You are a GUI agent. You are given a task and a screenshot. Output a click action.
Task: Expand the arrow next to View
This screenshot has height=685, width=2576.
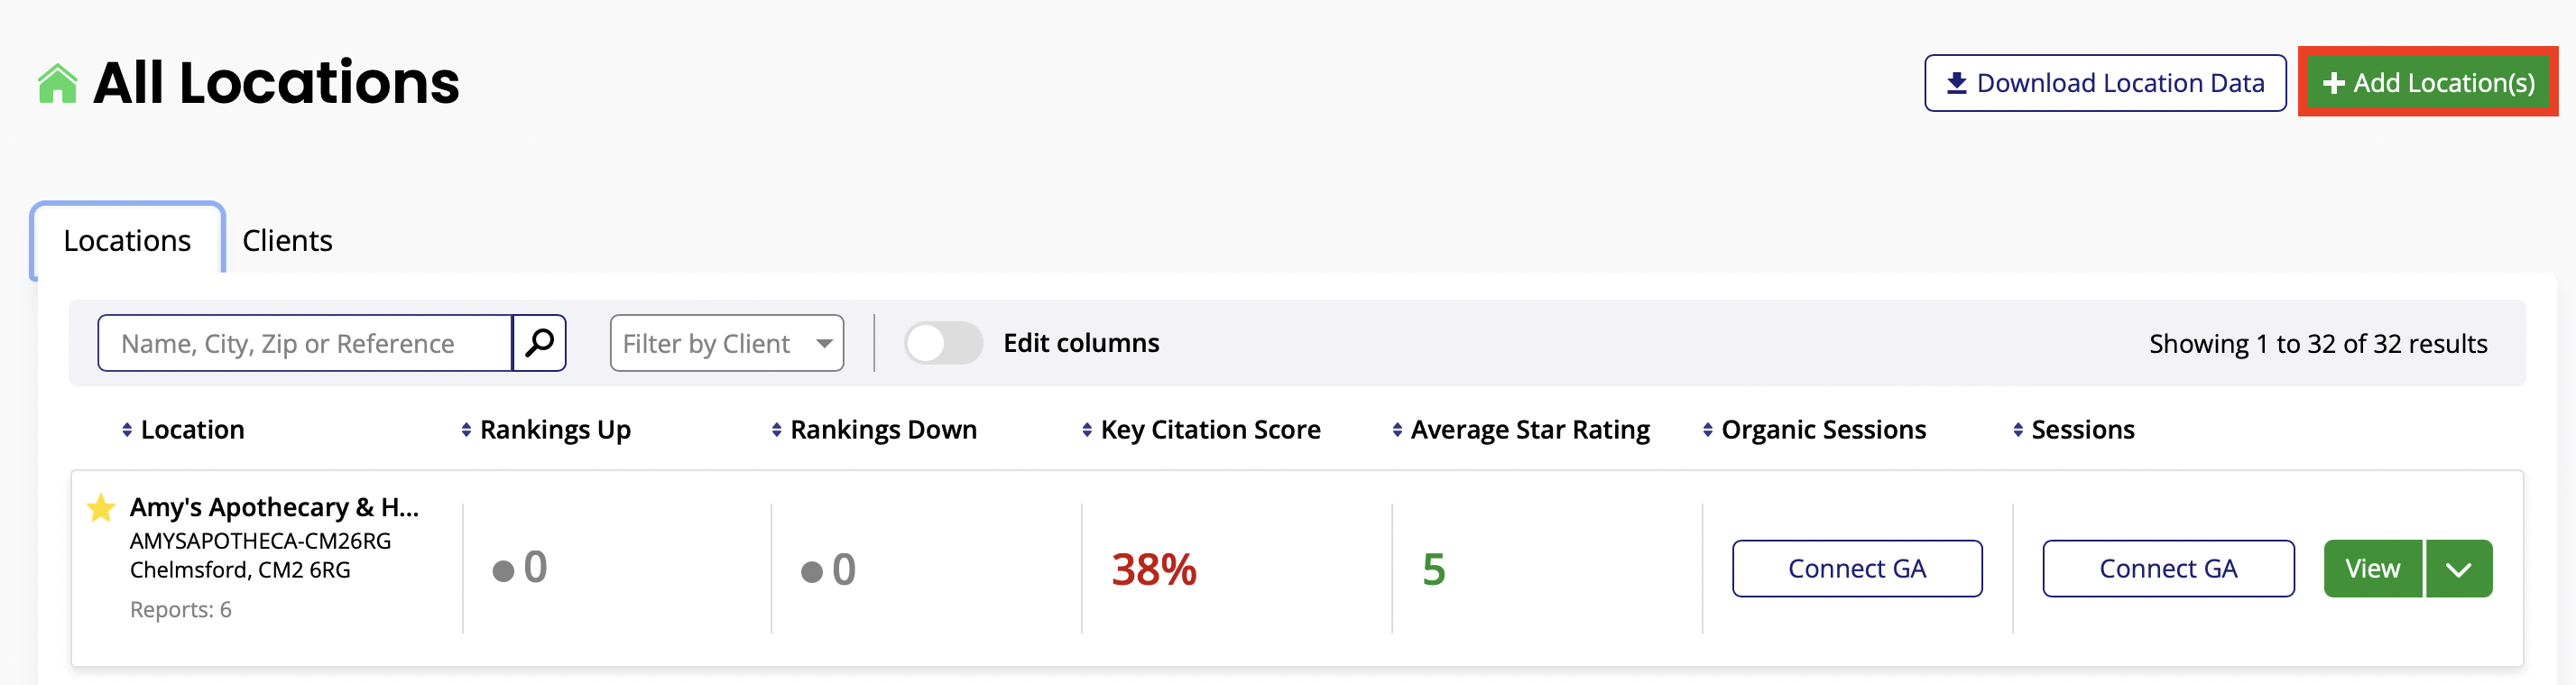(2458, 569)
